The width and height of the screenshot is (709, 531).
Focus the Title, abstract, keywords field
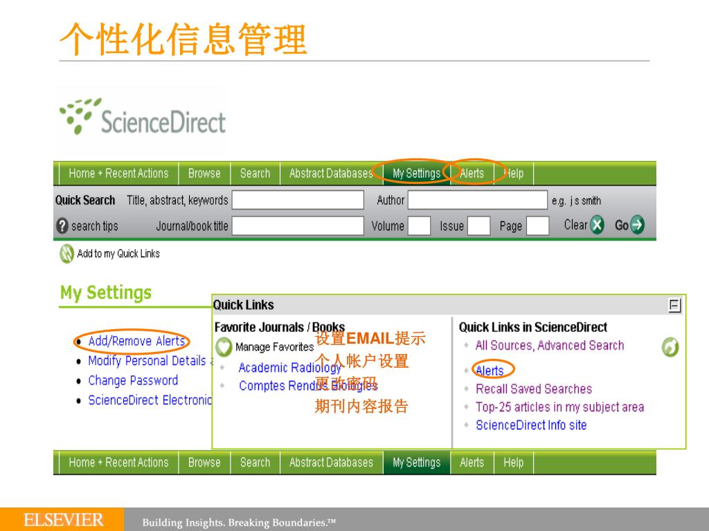coord(298,200)
